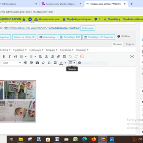Screen dimensions: 143x143
Task: Open the Εργαλεία editor menu
Action: (x=67, y=50)
